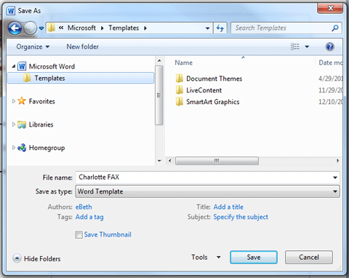Click the Refresh button
This screenshot has width=349, height=278.
[x=220, y=28]
